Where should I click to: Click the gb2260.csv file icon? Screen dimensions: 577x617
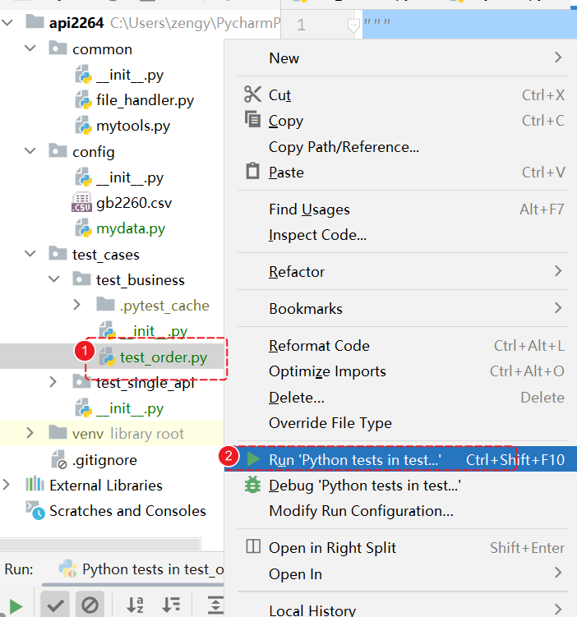pyautogui.click(x=81, y=203)
